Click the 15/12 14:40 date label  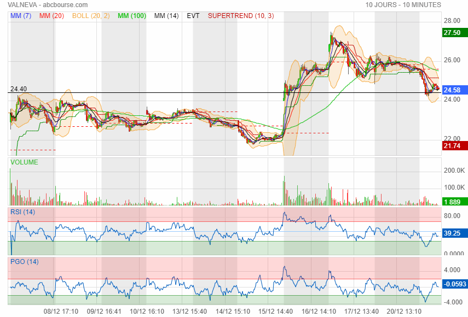(x=275, y=312)
